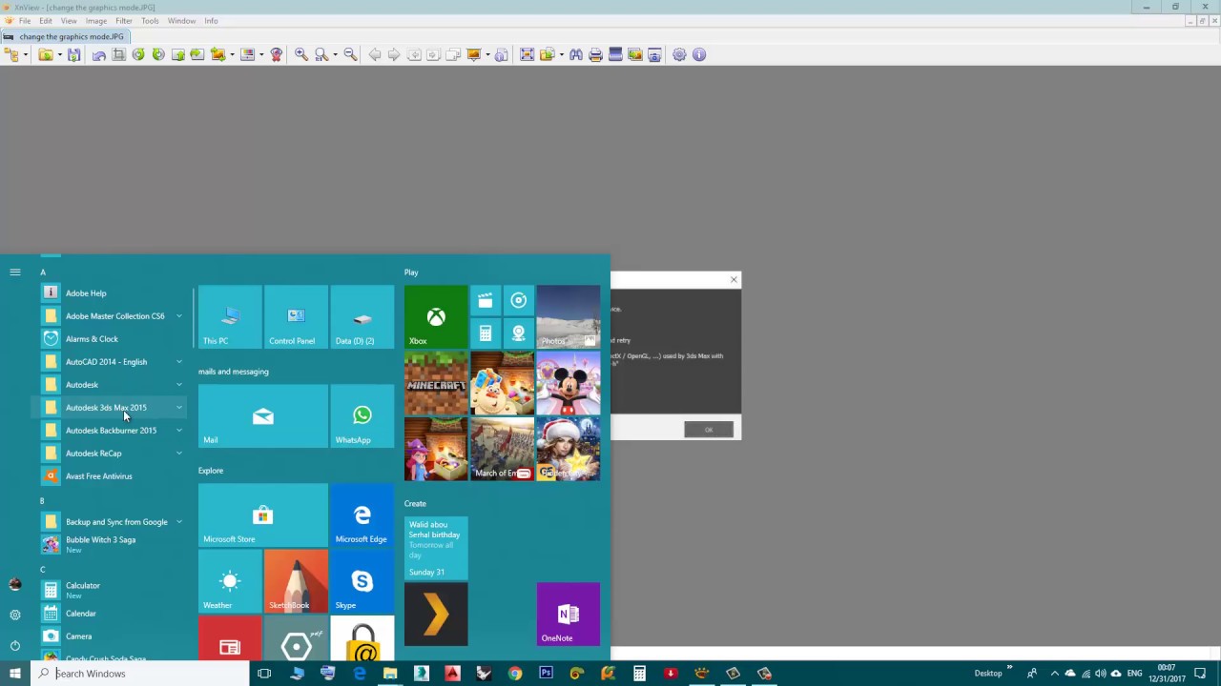Viewport: 1221px width, 686px height.
Task: Click the Undo arrow icon in XnView toolbar
Action: pos(99,55)
